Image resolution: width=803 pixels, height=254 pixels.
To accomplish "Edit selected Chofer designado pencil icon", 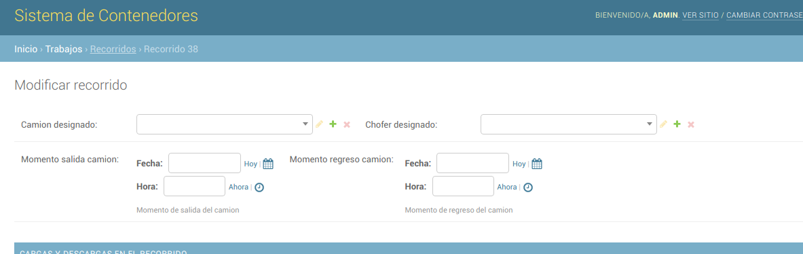I will coord(663,124).
